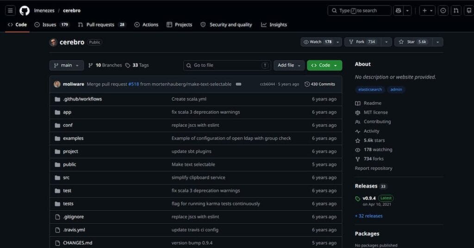The image size is (474, 248).
Task: Open the Actions tab
Action: [146, 25]
